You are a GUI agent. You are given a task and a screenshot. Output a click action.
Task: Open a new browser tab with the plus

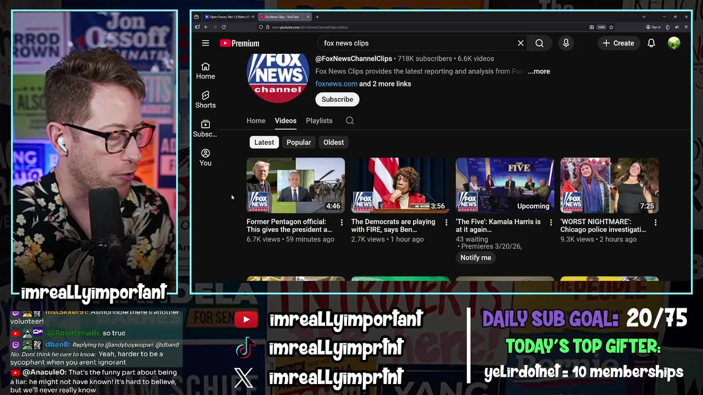(317, 17)
